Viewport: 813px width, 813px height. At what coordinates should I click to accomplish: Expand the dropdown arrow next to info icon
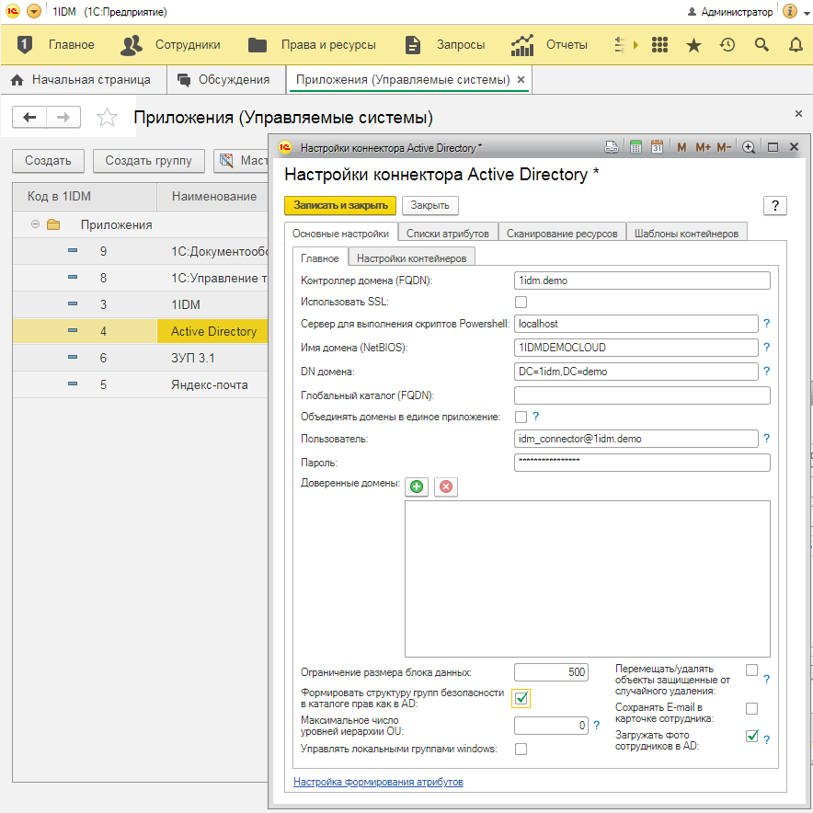pos(807,12)
